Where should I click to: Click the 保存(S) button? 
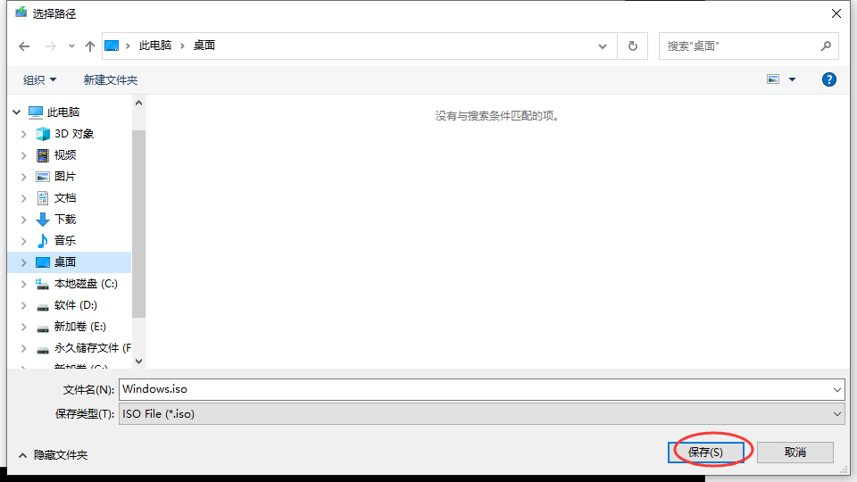pos(705,453)
